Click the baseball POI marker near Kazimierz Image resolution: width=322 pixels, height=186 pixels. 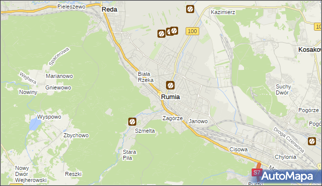190,9
